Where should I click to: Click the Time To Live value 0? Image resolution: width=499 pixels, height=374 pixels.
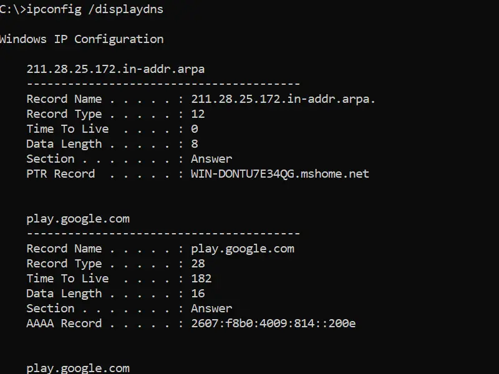pyautogui.click(x=195, y=129)
